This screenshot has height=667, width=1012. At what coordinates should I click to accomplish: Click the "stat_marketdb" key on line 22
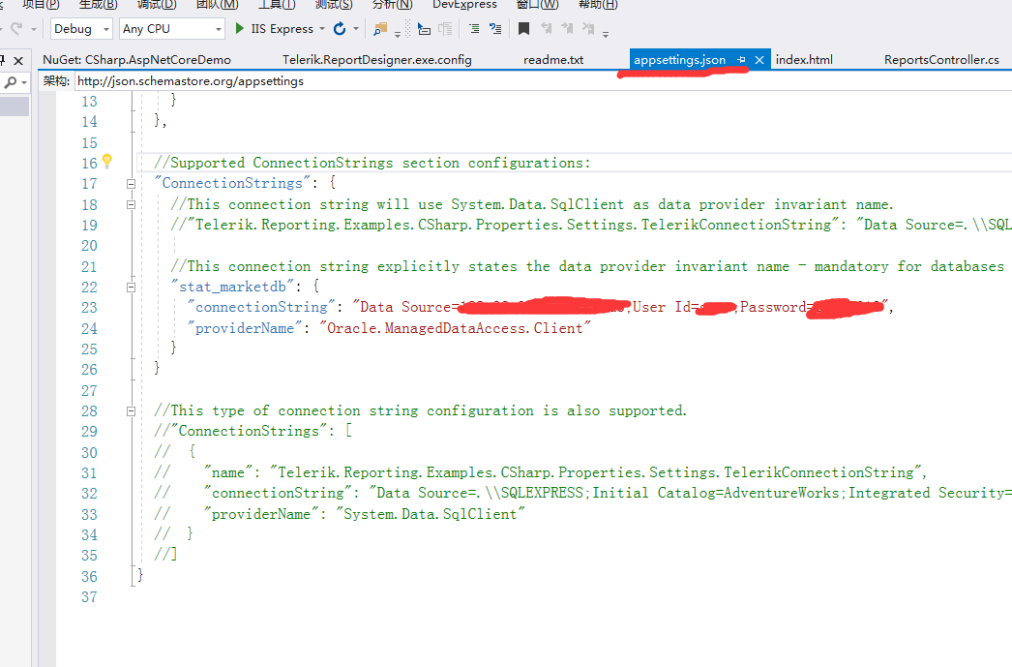tap(232, 286)
